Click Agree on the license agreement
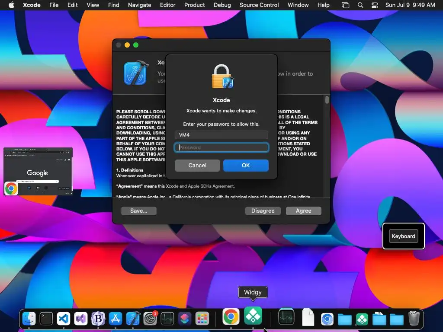Viewport: 443px width, 332px height. (303, 211)
